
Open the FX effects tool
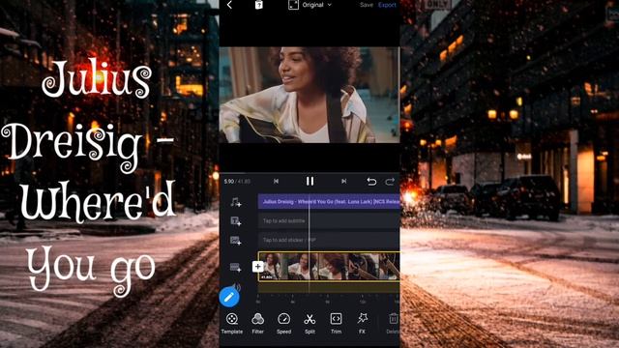(x=362, y=323)
